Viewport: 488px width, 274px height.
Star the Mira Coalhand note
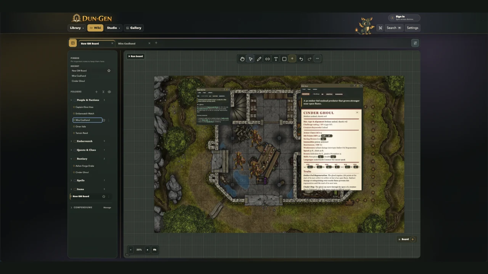tap(104, 120)
